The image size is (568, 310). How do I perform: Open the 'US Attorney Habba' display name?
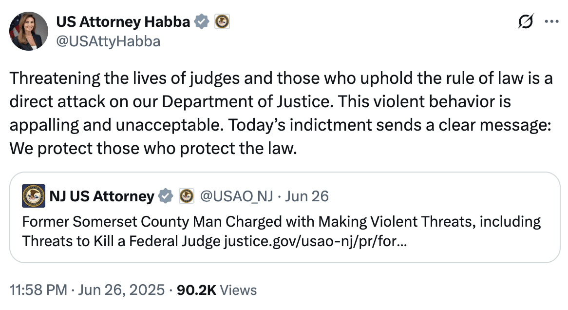123,22
